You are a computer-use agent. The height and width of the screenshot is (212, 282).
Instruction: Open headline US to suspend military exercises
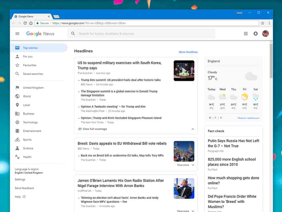coord(119,65)
